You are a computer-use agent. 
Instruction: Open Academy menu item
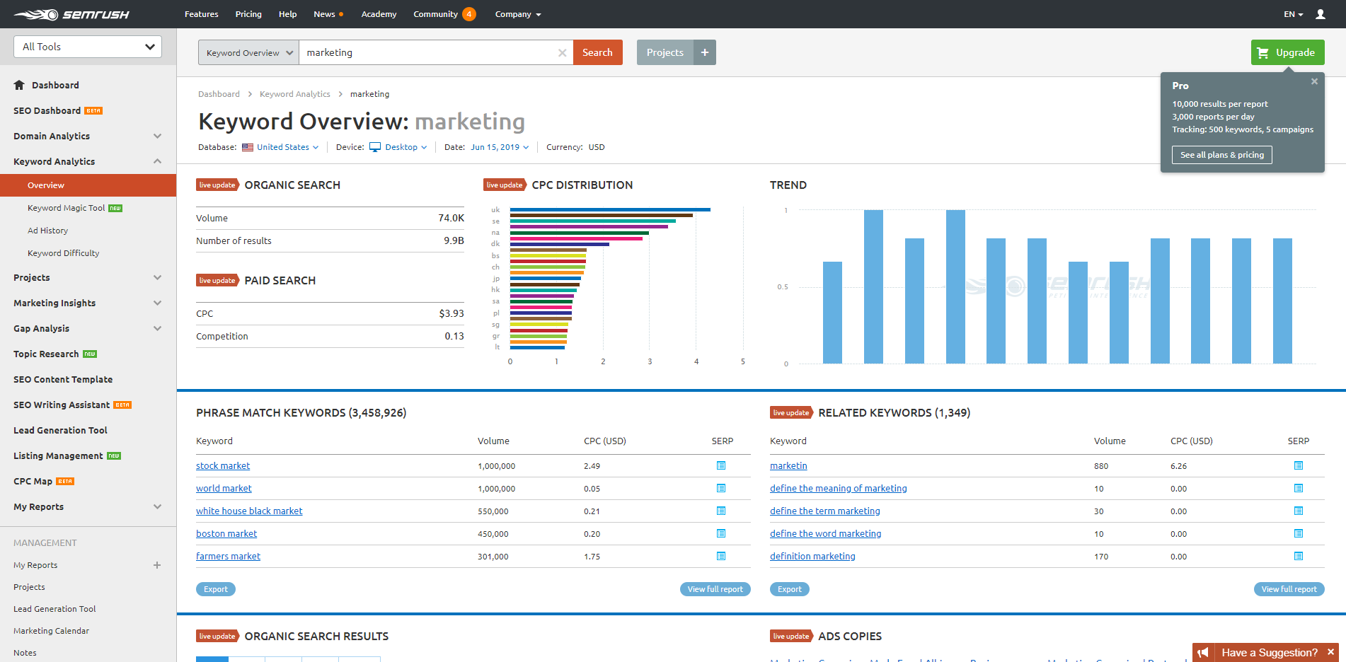tap(379, 14)
